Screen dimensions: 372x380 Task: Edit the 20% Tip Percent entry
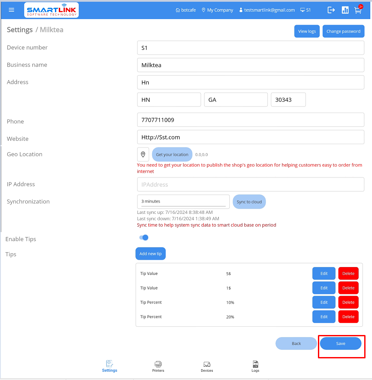point(324,317)
